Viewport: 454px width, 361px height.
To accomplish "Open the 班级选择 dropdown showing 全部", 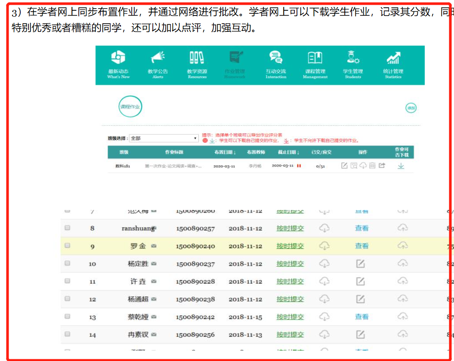I will (x=164, y=138).
